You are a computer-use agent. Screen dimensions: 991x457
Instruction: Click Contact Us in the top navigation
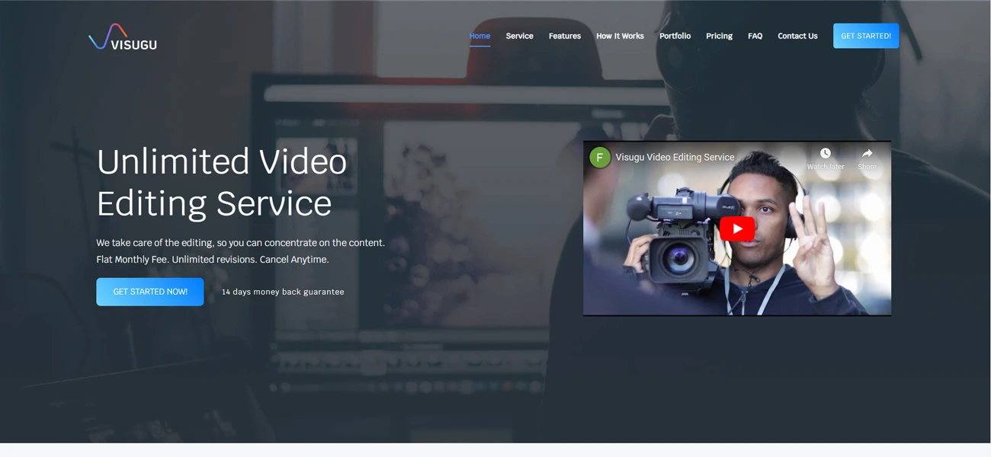pyautogui.click(x=797, y=36)
